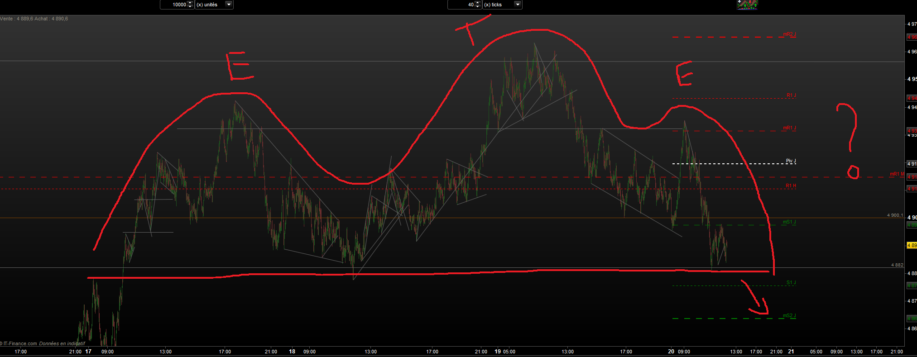Select the R1 H resistance label
This screenshot has height=357, width=917.
pos(791,186)
